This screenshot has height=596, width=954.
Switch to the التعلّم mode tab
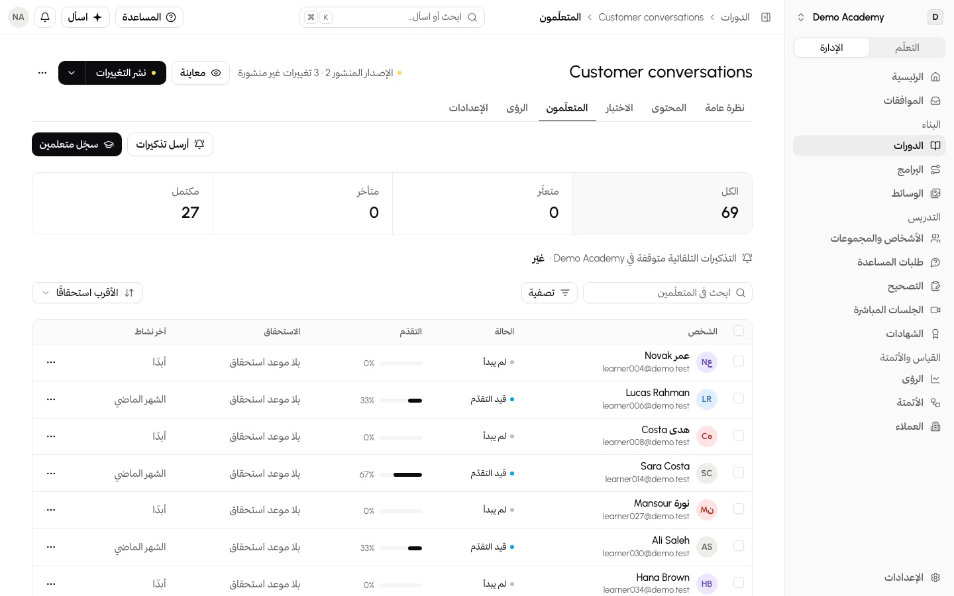907,48
